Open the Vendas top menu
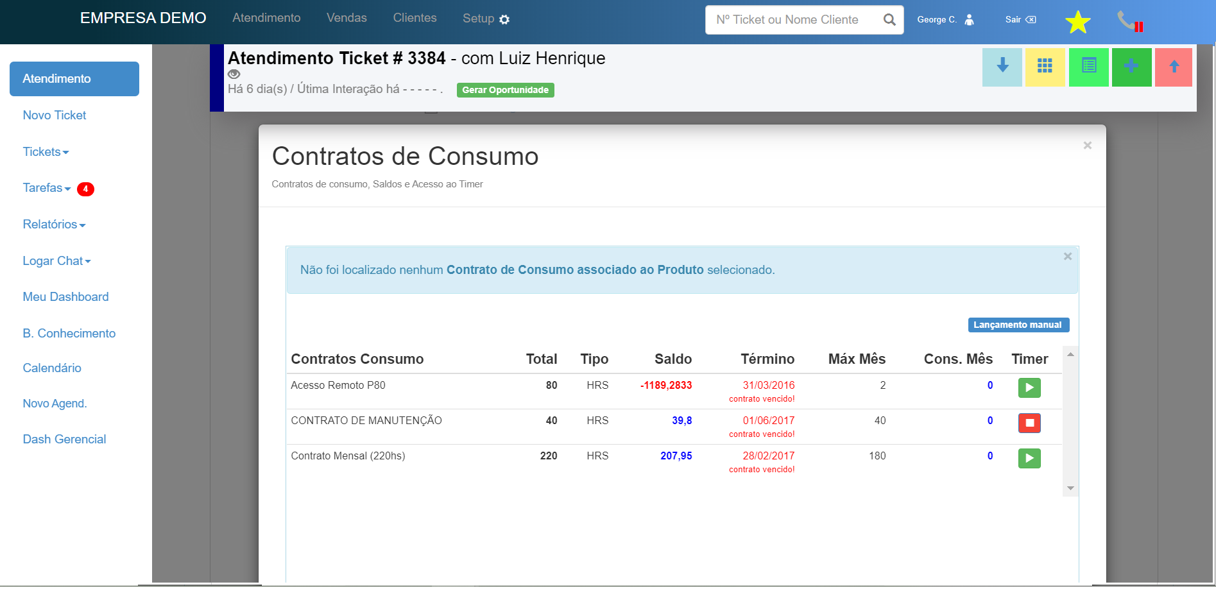Viewport: 1216px width, 589px height. tap(347, 18)
